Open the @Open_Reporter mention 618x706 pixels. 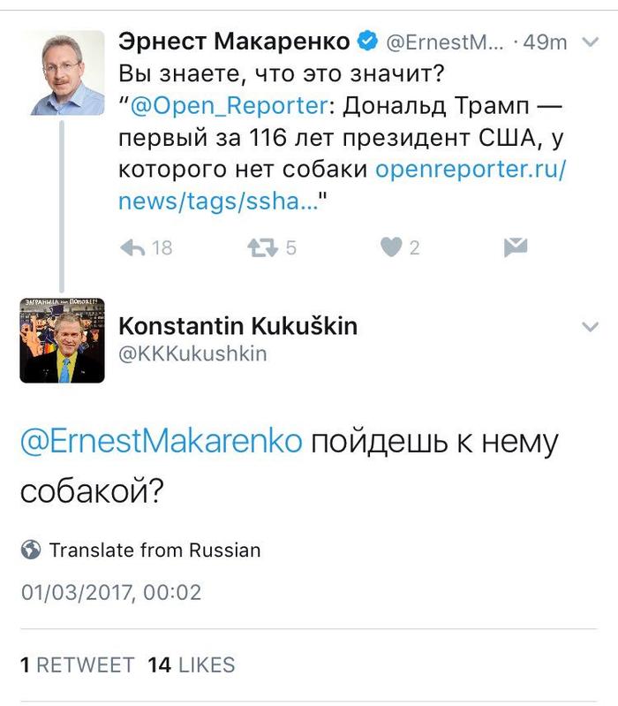[x=228, y=106]
